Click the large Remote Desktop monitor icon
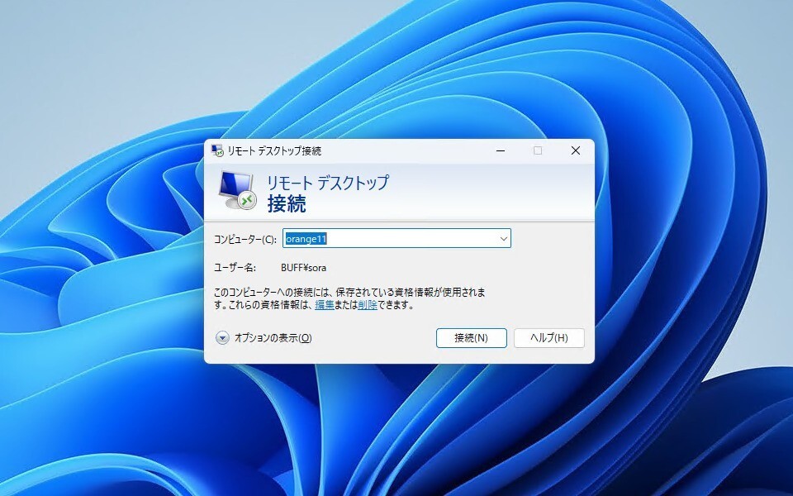Screen dimensions: 793x496 click(x=237, y=190)
